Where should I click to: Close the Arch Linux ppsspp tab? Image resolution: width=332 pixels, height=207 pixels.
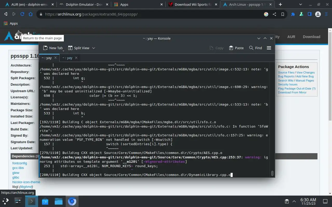tap(270, 4)
